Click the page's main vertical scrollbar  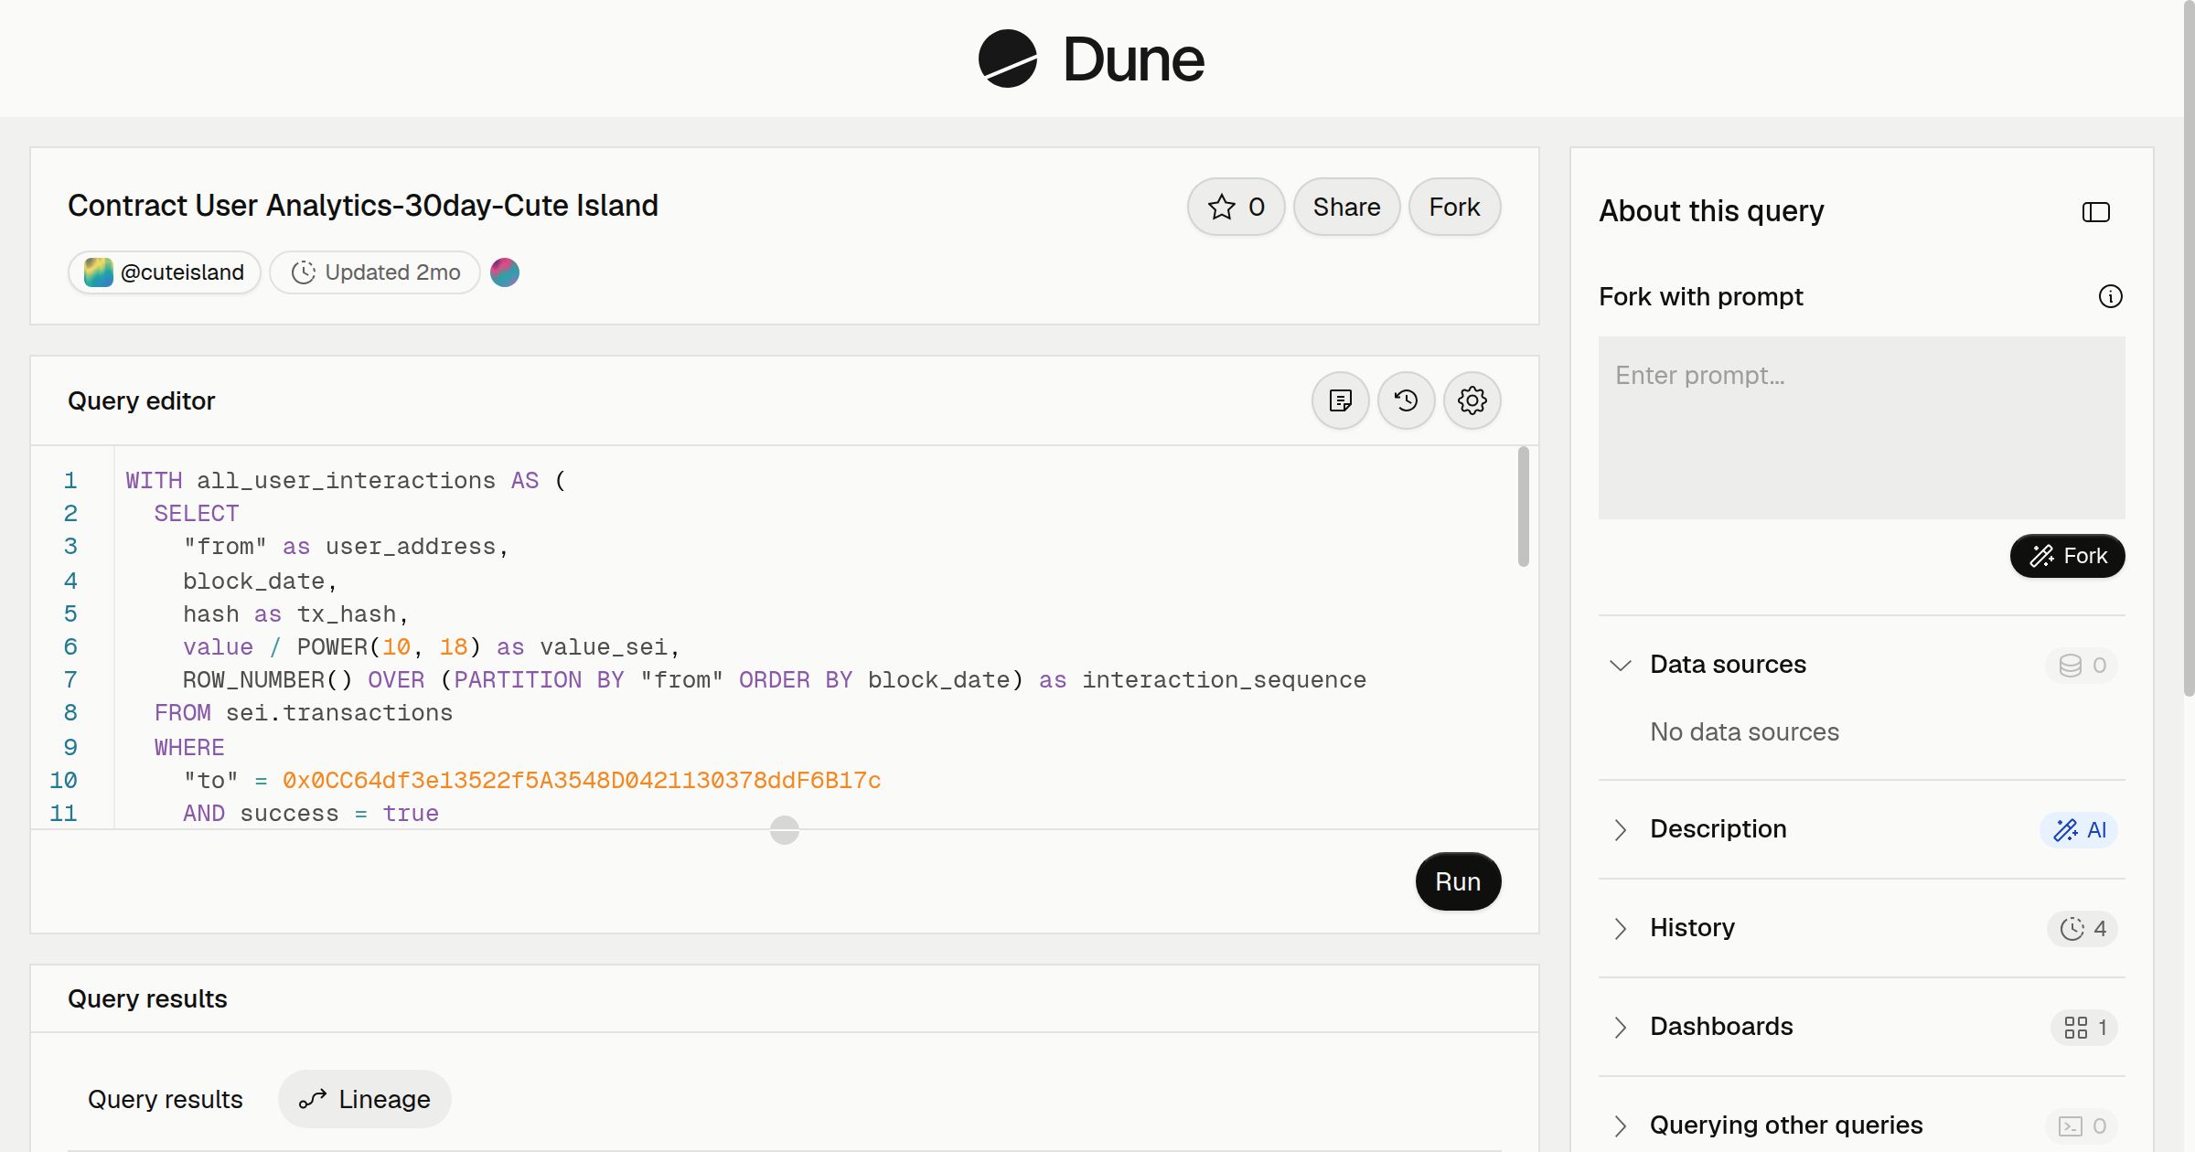2188,347
